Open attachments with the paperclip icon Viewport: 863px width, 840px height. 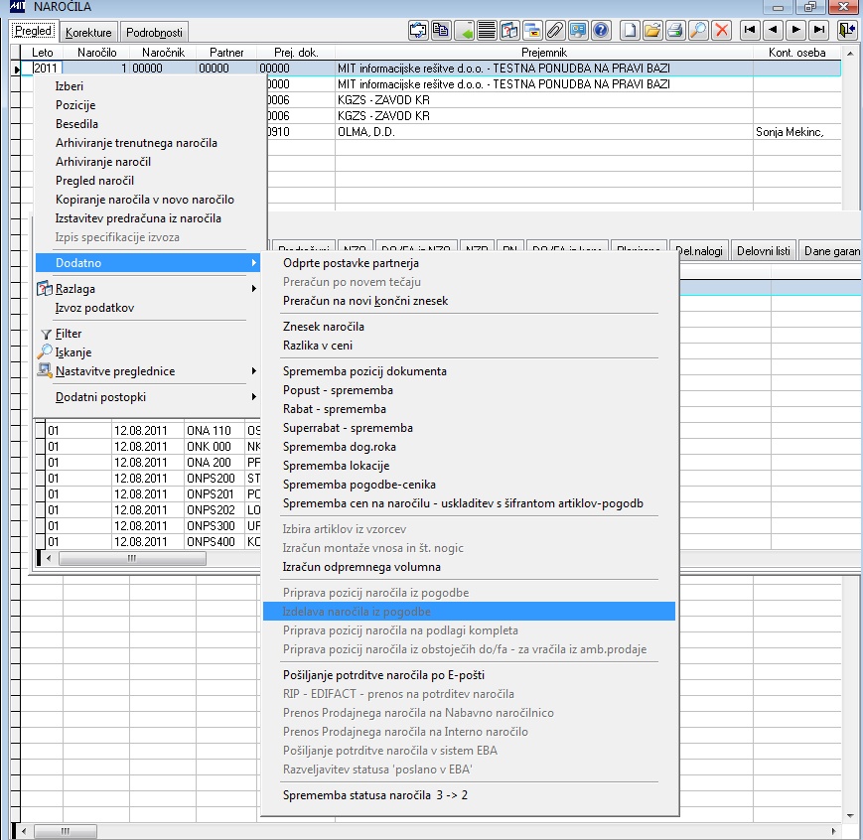(555, 30)
